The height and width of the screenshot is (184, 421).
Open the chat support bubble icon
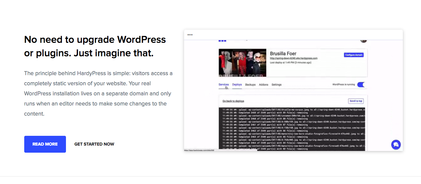point(396,145)
